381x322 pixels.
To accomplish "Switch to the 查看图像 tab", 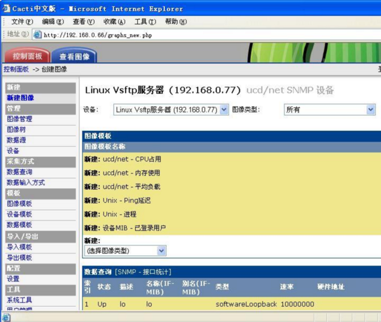I will coord(74,56).
